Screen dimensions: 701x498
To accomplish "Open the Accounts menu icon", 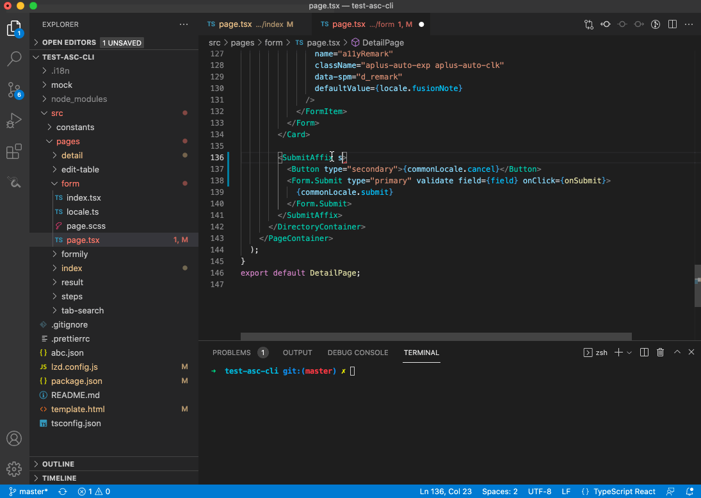I will click(x=14, y=438).
